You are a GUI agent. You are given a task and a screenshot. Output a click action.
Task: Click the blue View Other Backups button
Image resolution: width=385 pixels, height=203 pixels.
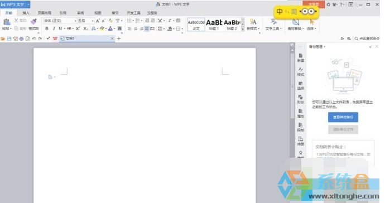[x=343, y=117]
